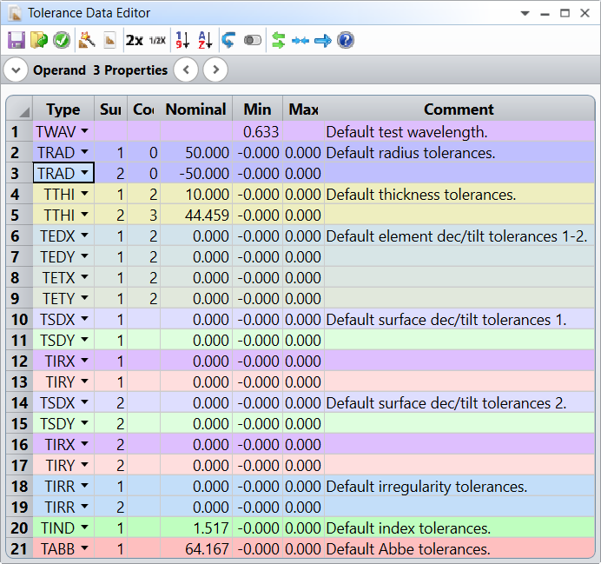Click the Save tolerance data icon

[x=17, y=40]
